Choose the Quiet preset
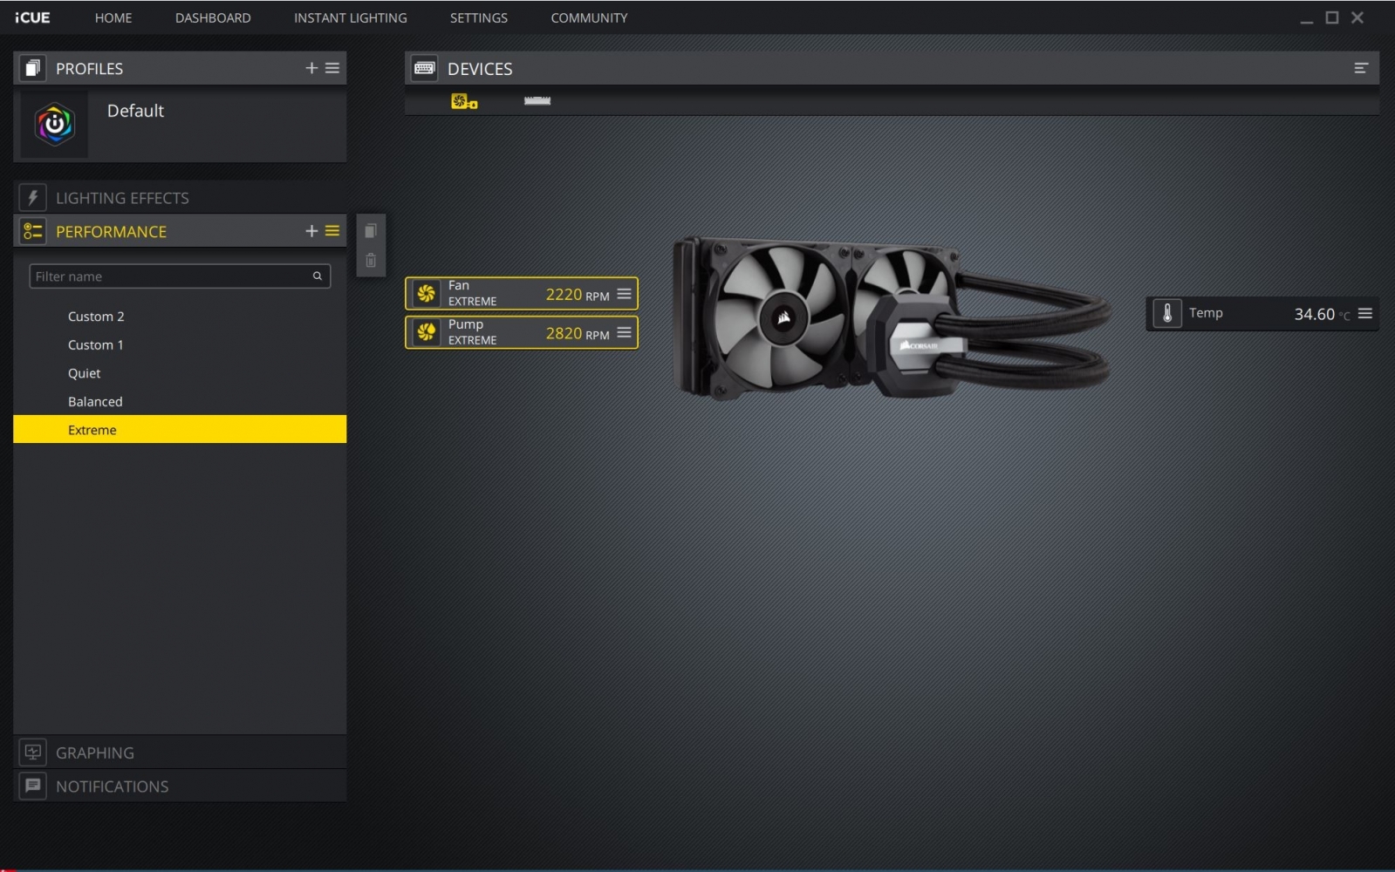The height and width of the screenshot is (872, 1395). 180,373
